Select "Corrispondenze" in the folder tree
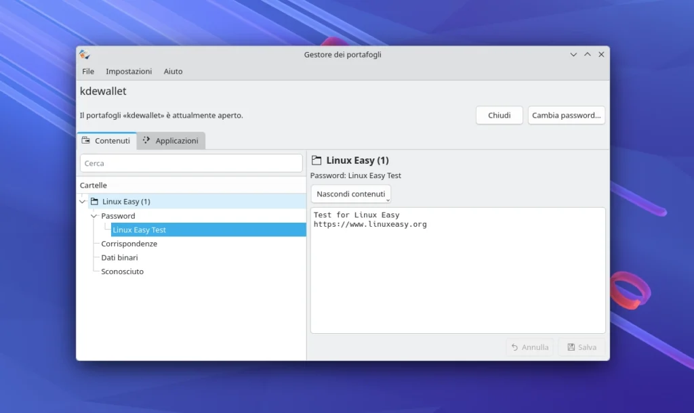This screenshot has height=413, width=694. tap(128, 243)
